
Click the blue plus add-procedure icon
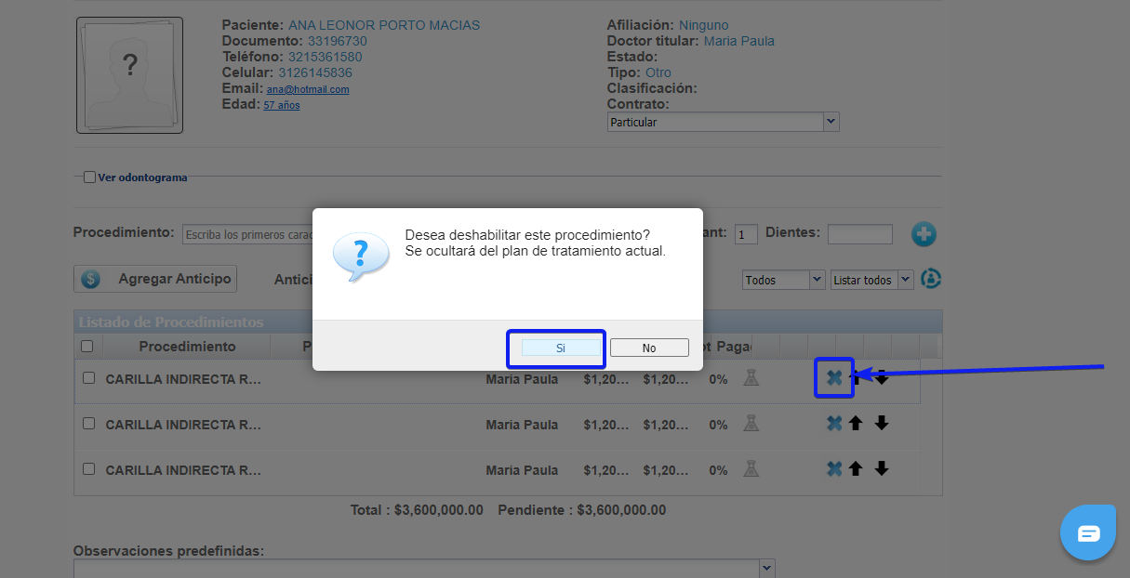(x=924, y=234)
